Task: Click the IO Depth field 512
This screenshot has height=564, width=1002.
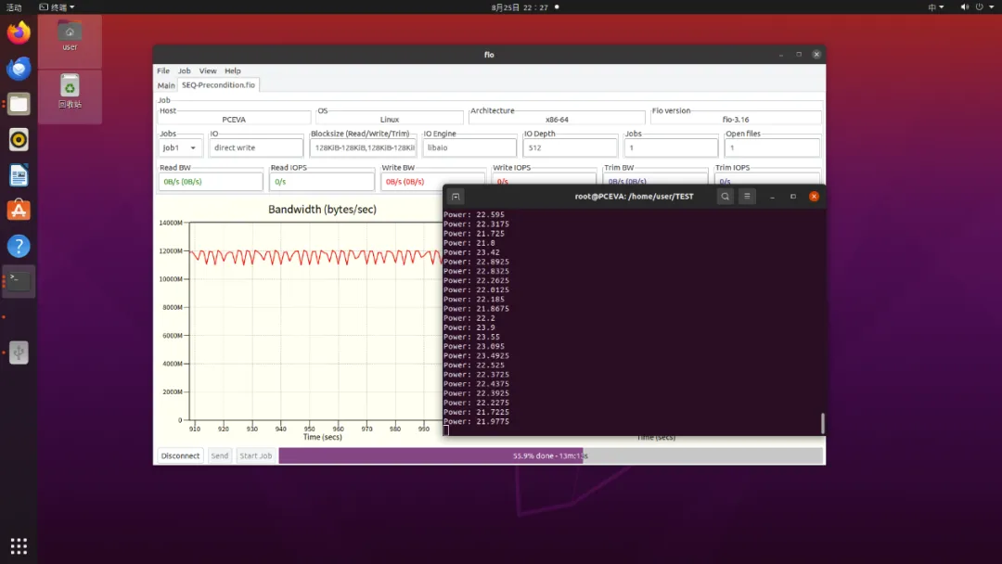Action: 570,147
